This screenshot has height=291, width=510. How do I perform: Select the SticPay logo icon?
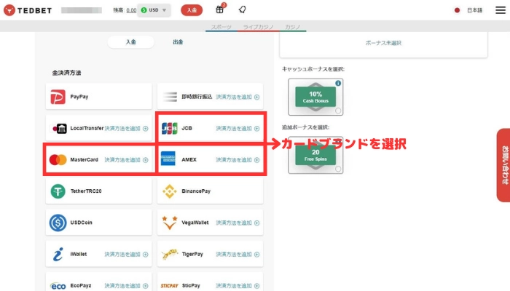(x=170, y=286)
